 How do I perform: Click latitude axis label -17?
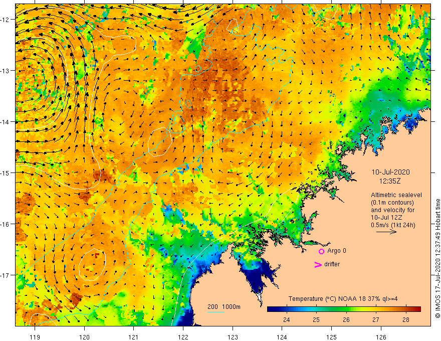[x=5, y=275]
